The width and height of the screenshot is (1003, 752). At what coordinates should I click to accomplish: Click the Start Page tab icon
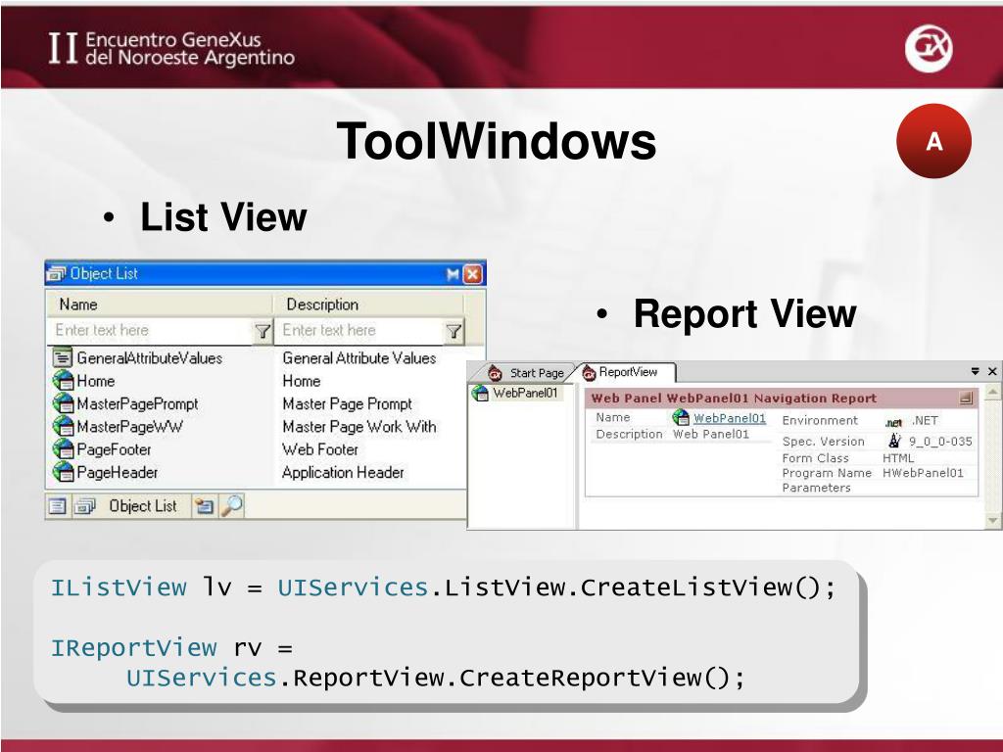[495, 373]
